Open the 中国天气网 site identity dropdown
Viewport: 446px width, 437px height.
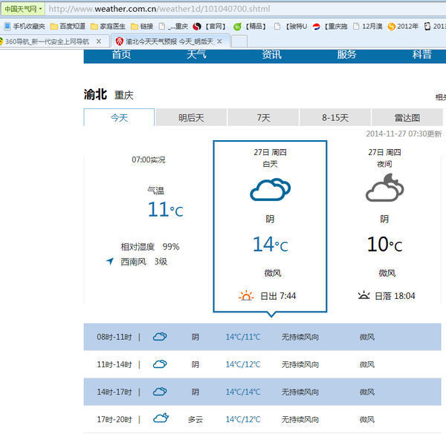coord(23,9)
